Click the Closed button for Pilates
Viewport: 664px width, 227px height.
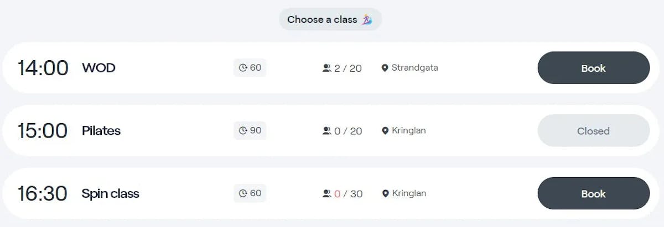pyautogui.click(x=593, y=131)
